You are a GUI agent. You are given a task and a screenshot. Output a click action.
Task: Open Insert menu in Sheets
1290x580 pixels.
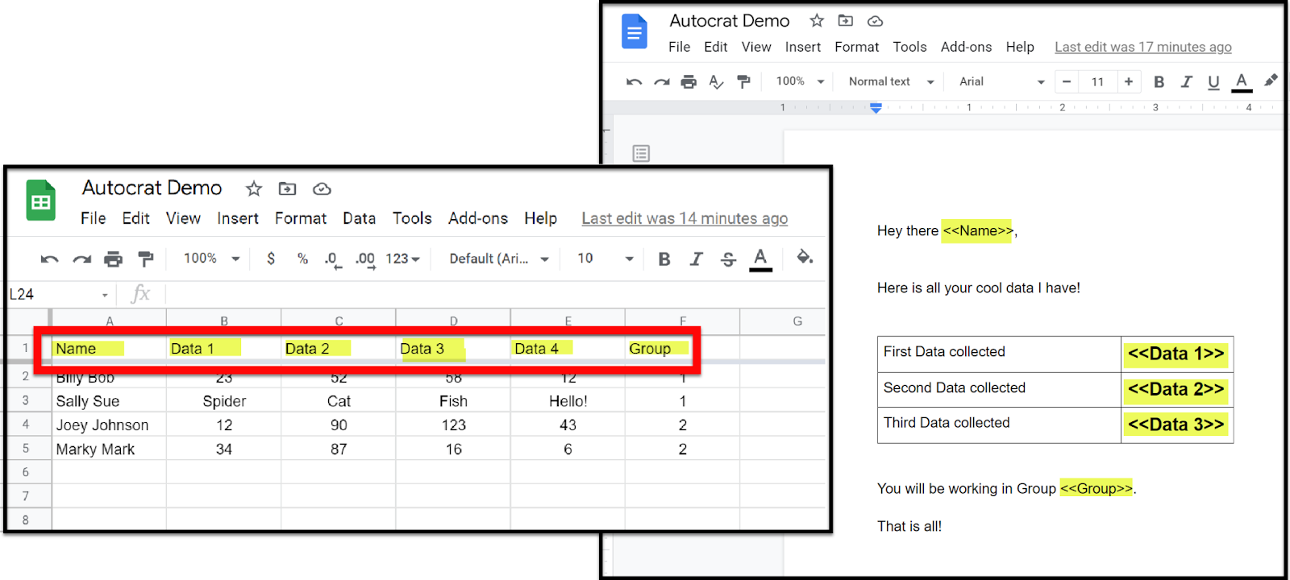[x=238, y=218]
